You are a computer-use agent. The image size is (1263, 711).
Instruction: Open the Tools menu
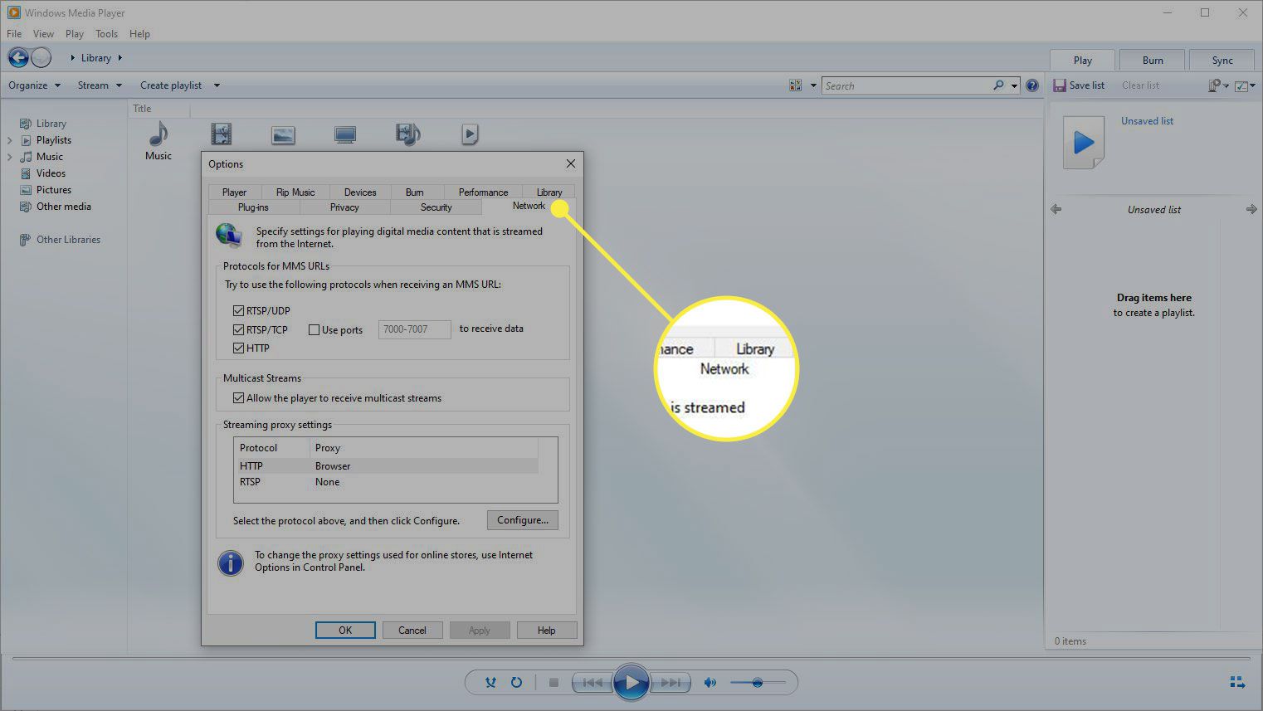107,34
